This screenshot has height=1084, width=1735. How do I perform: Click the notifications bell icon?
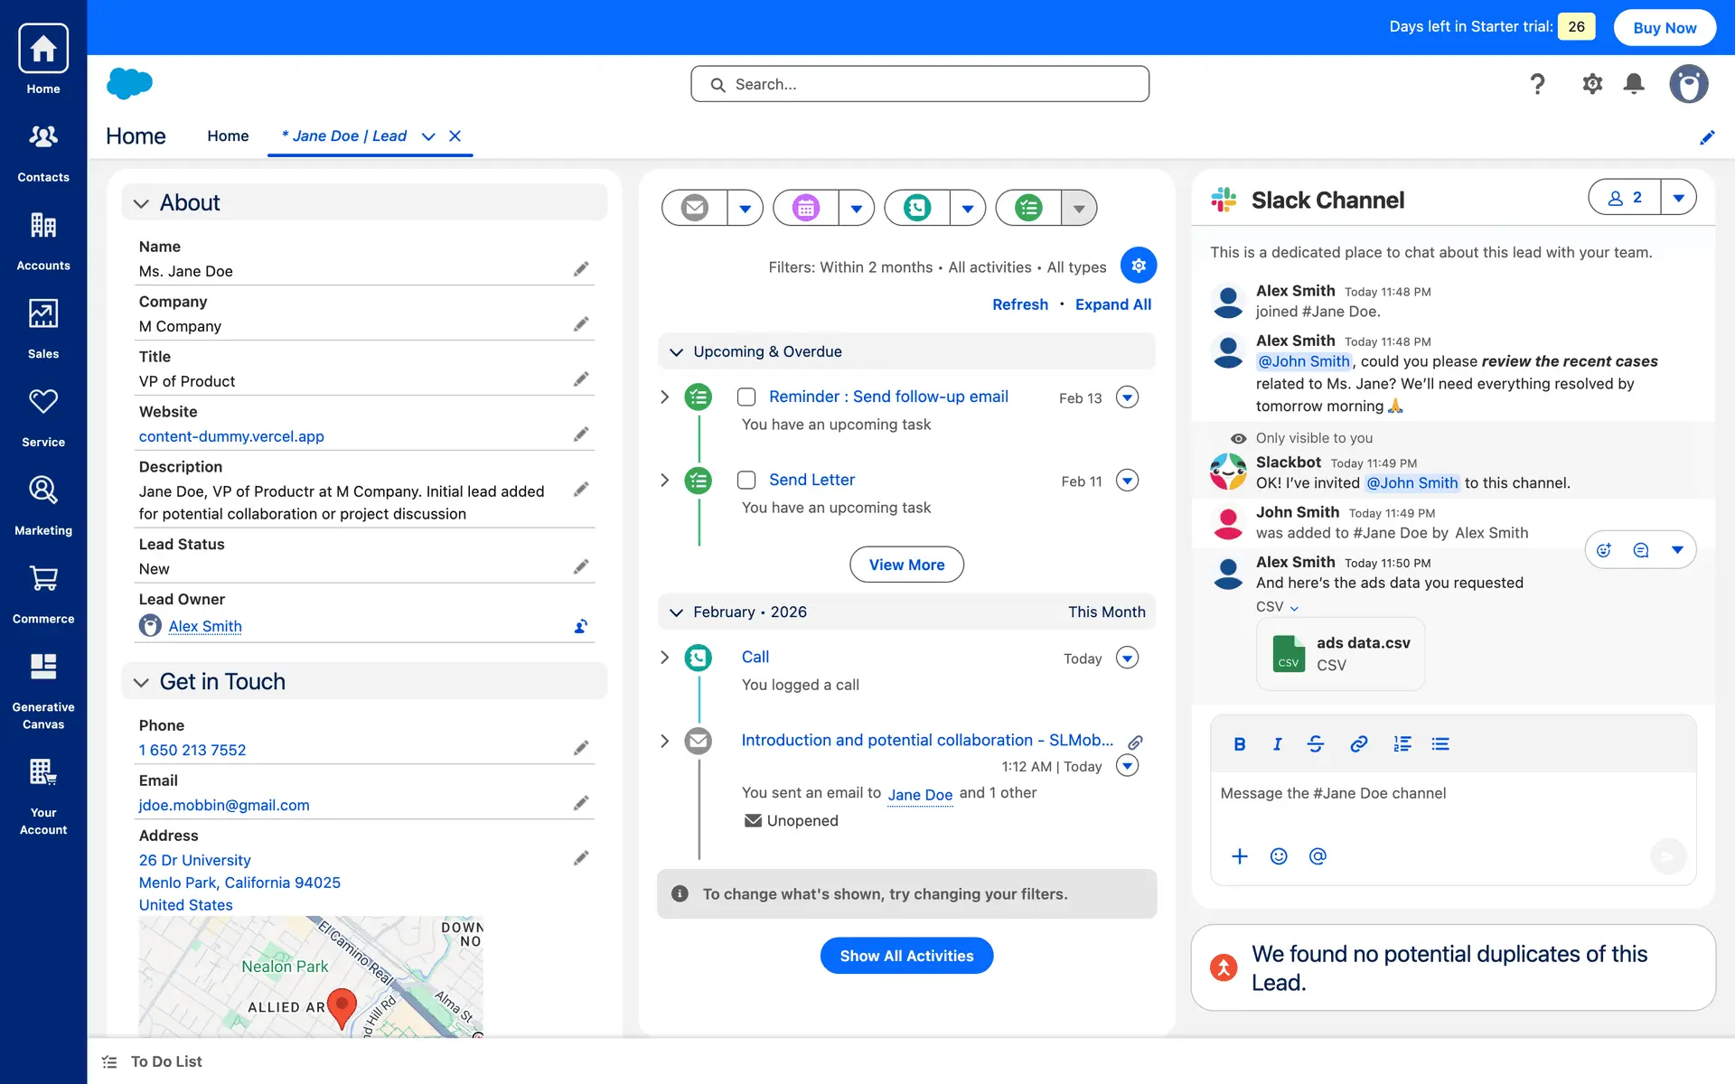[x=1634, y=84]
